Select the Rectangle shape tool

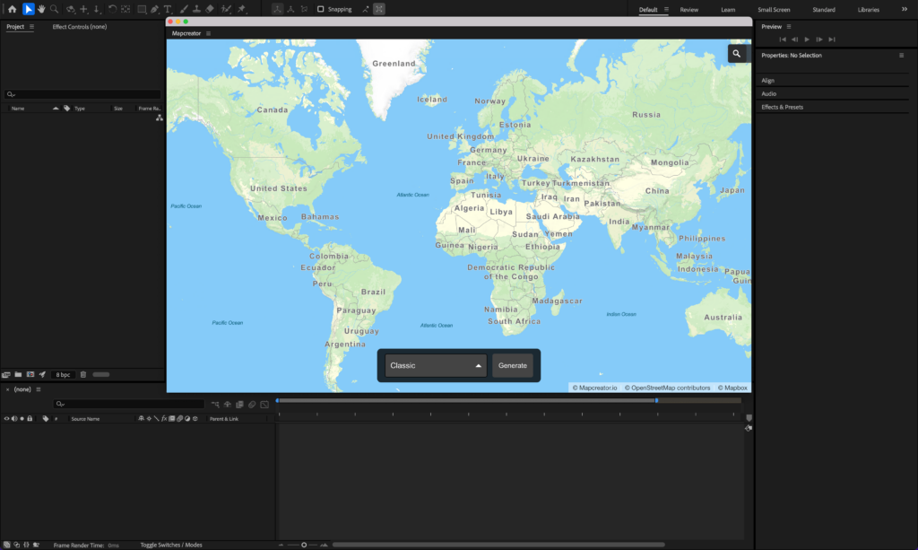142,9
